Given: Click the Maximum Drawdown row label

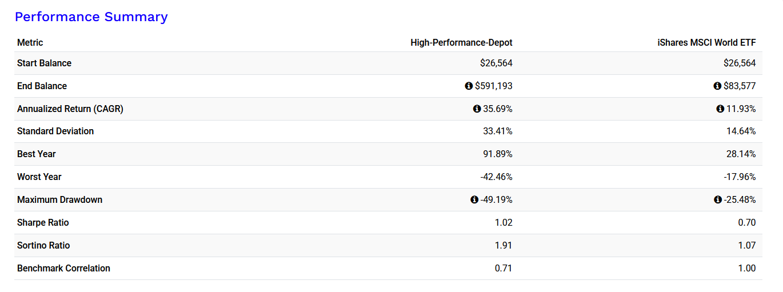Looking at the screenshot, I should (60, 200).
